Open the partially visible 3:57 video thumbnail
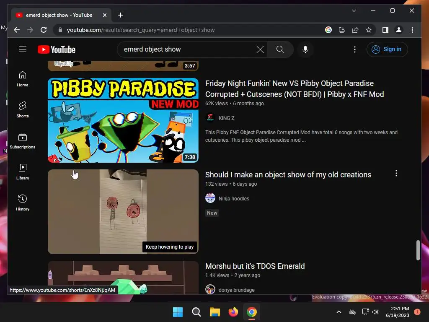 (123, 66)
